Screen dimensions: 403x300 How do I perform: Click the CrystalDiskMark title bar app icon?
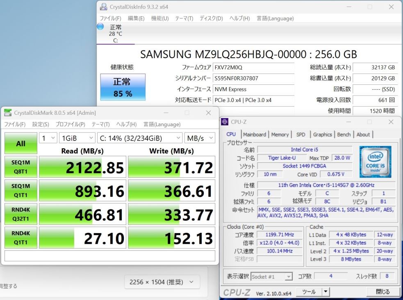pos(8,112)
